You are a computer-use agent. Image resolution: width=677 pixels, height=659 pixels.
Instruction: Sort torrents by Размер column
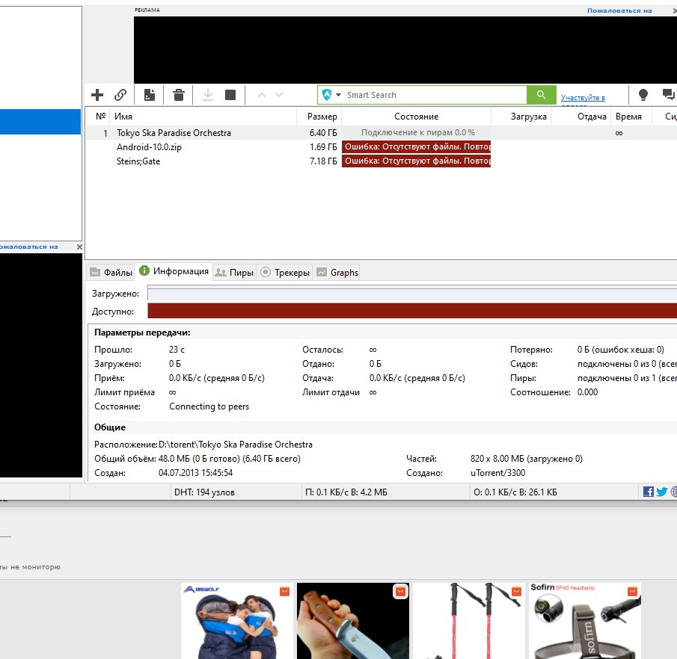(322, 117)
